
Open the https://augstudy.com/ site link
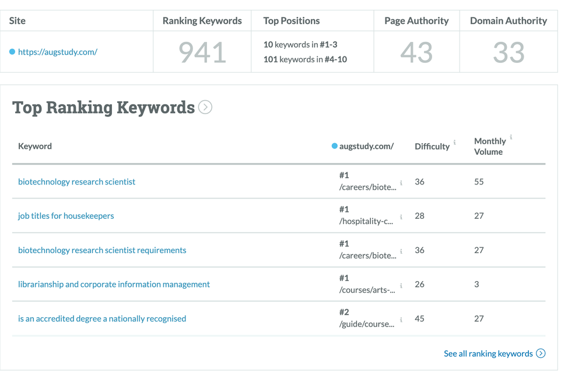[57, 52]
